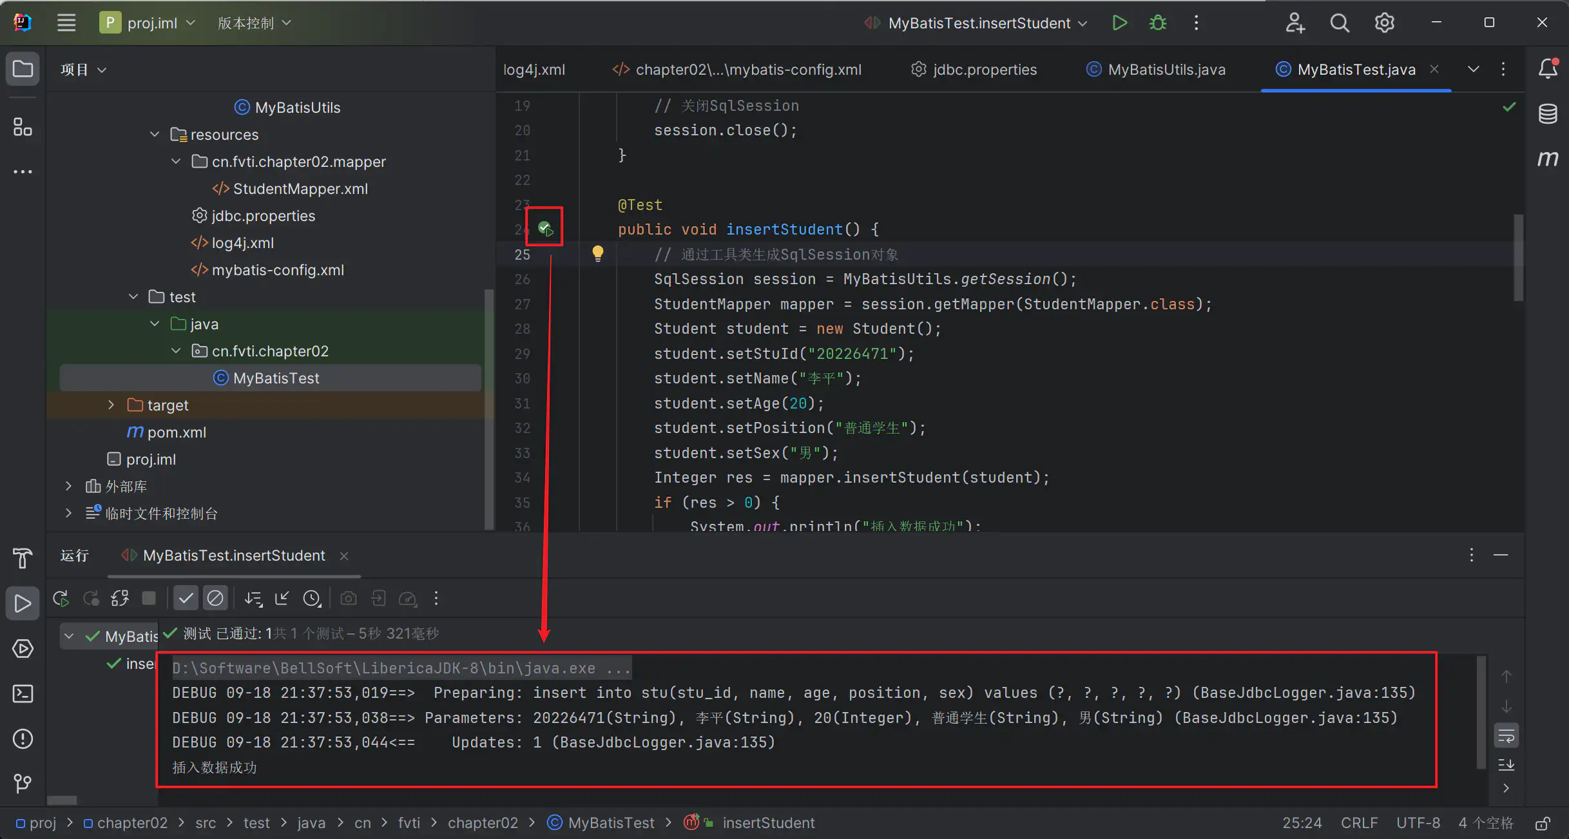1569x839 pixels.
Task: Open Database tool window icon
Action: pyautogui.click(x=1548, y=113)
